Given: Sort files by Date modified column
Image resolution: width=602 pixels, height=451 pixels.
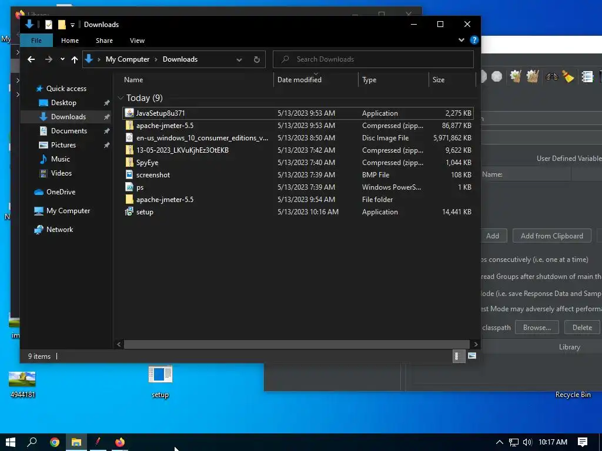Looking at the screenshot, I should 316,80.
